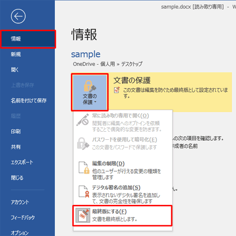Go to エクスポート
This screenshot has width=236, height=236.
click(x=22, y=162)
